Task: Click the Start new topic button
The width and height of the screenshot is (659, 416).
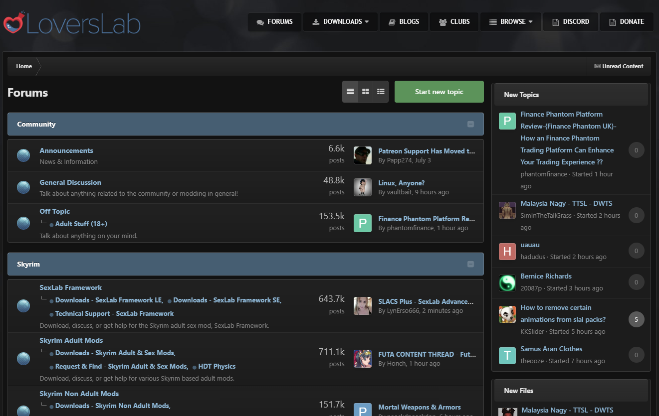Action: coord(439,92)
